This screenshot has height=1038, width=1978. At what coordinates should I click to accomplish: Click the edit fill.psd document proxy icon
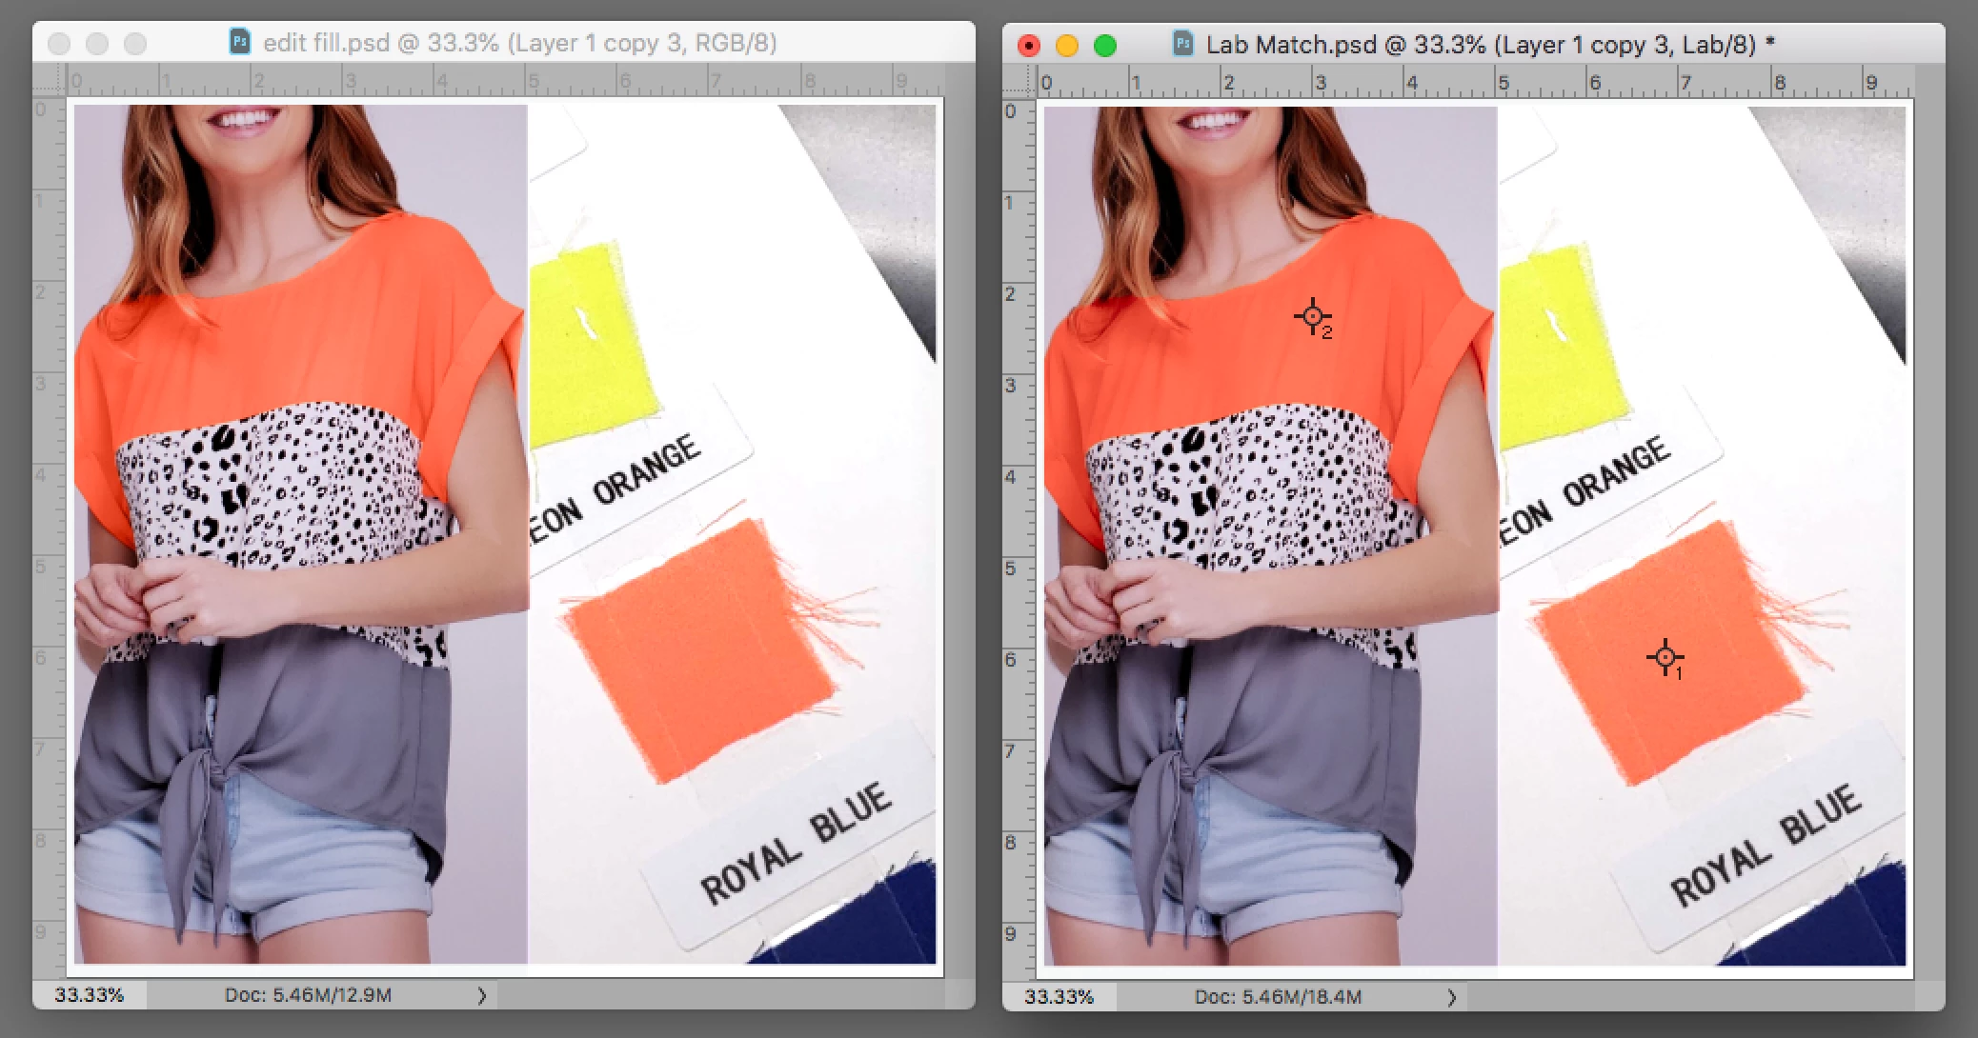point(240,42)
